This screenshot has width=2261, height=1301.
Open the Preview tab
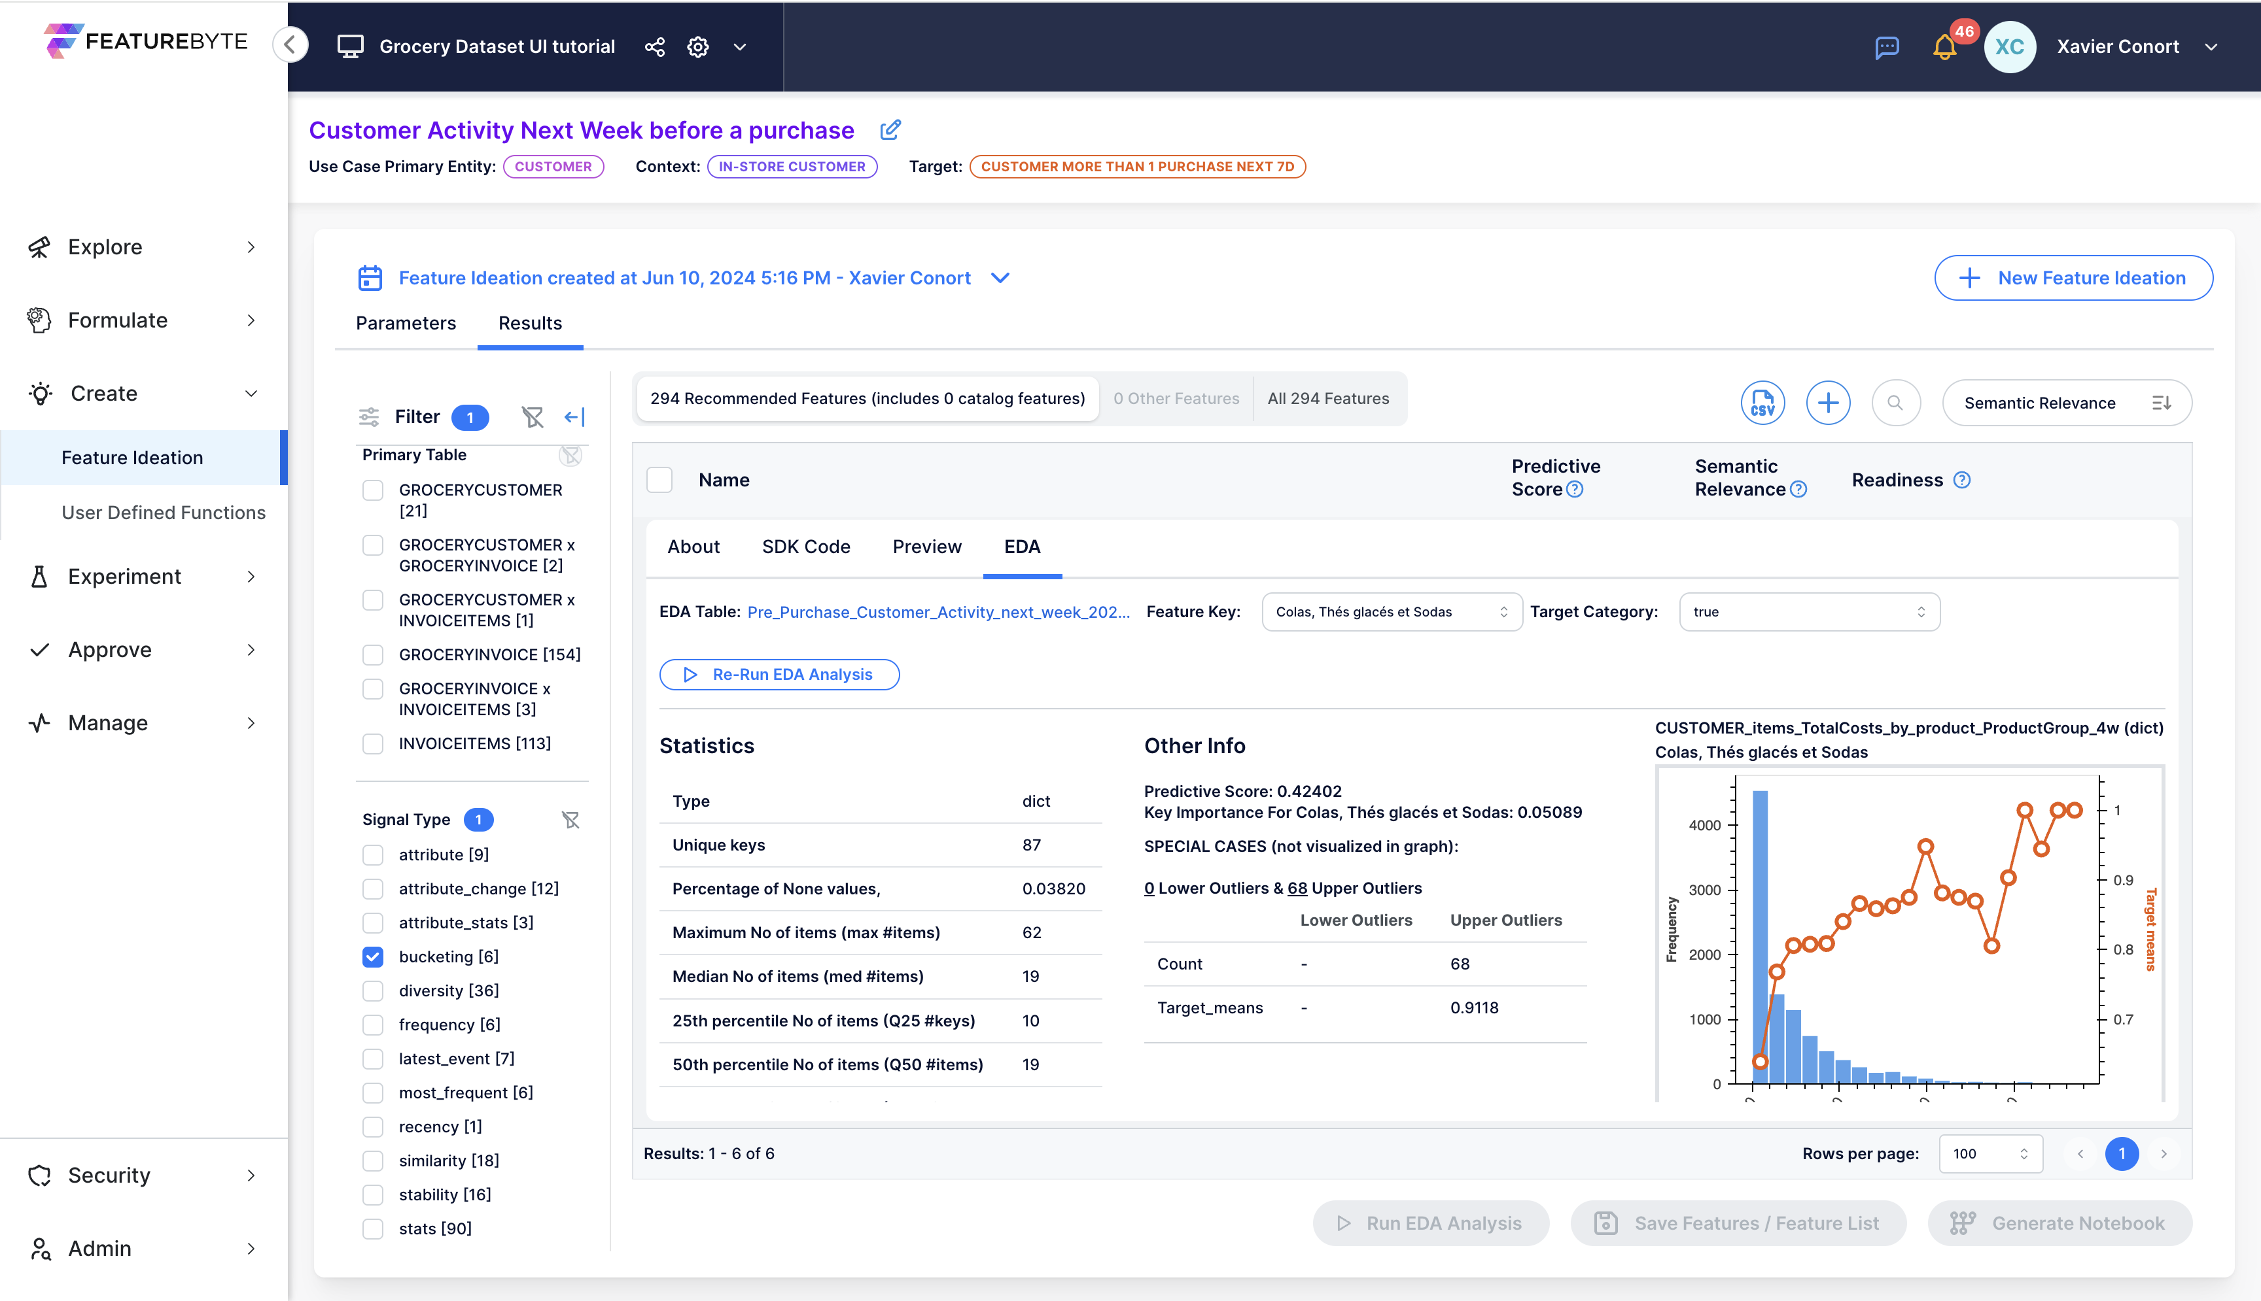pos(926,547)
